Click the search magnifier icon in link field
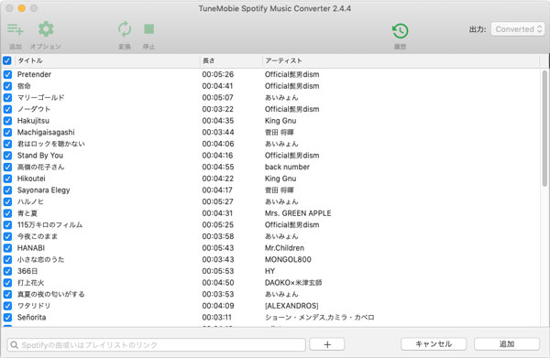This screenshot has height=358, width=550. [x=14, y=345]
